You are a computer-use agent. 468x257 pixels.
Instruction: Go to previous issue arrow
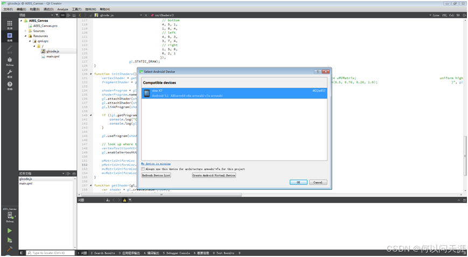pos(114,200)
